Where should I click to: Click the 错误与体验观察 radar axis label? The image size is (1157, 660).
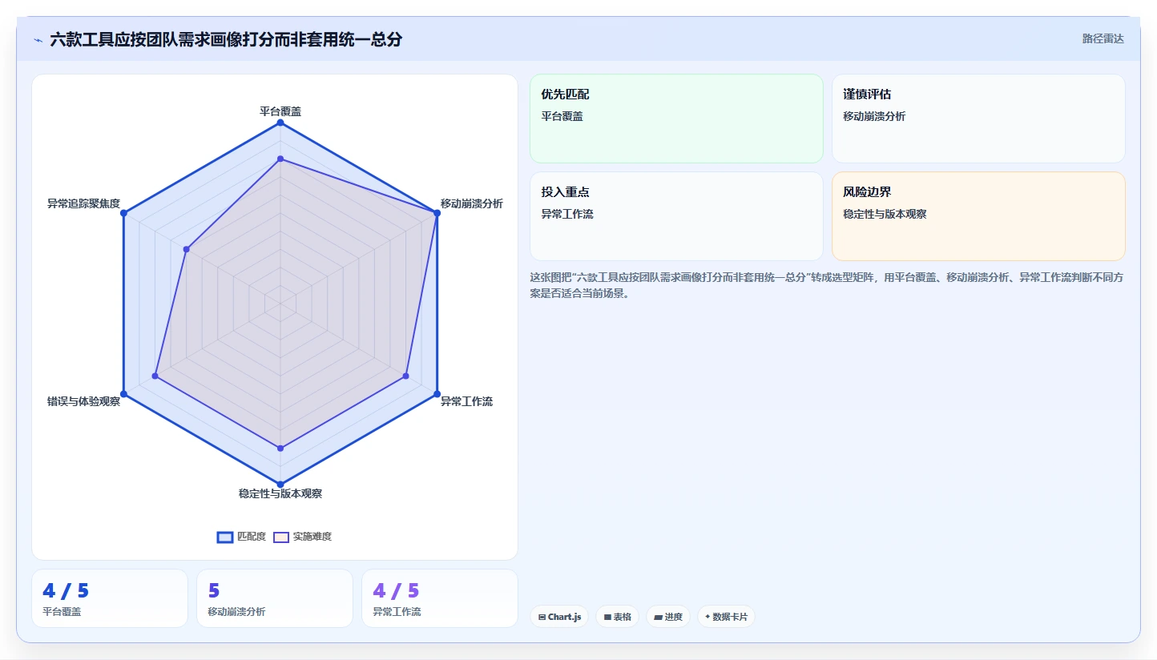coord(83,401)
